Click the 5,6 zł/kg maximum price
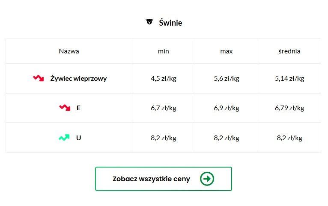Viewport: 328px width, 206px height. coord(227,79)
